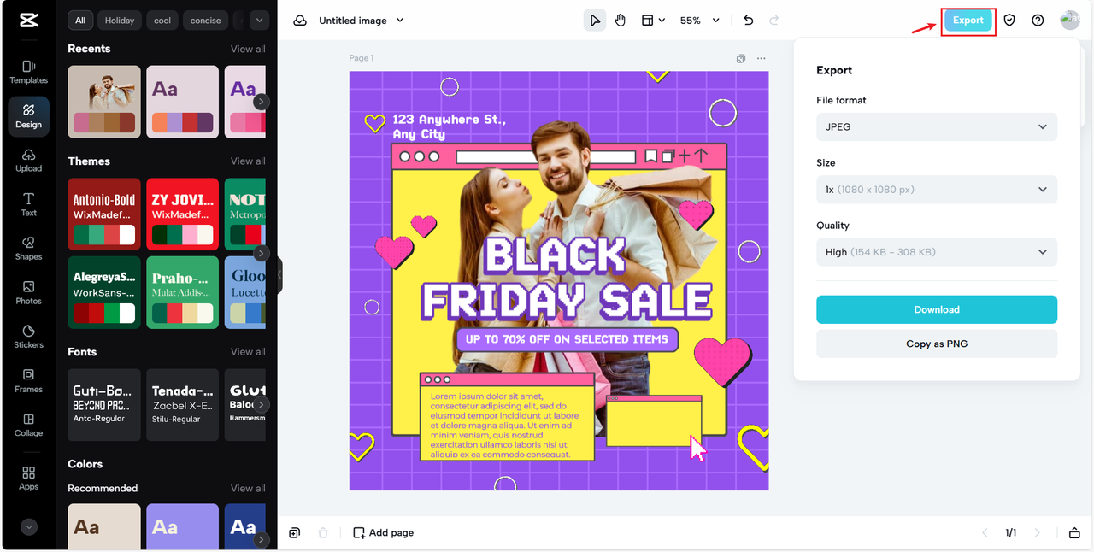Image resolution: width=1094 pixels, height=552 pixels.
Task: Click the bottom-right lock icon
Action: tap(1074, 532)
